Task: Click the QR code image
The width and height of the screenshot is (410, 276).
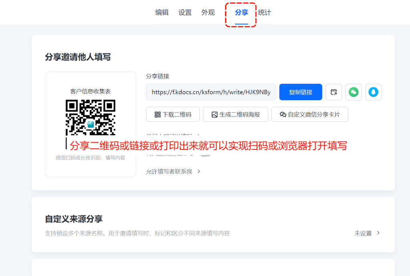Action: pyautogui.click(x=90, y=117)
